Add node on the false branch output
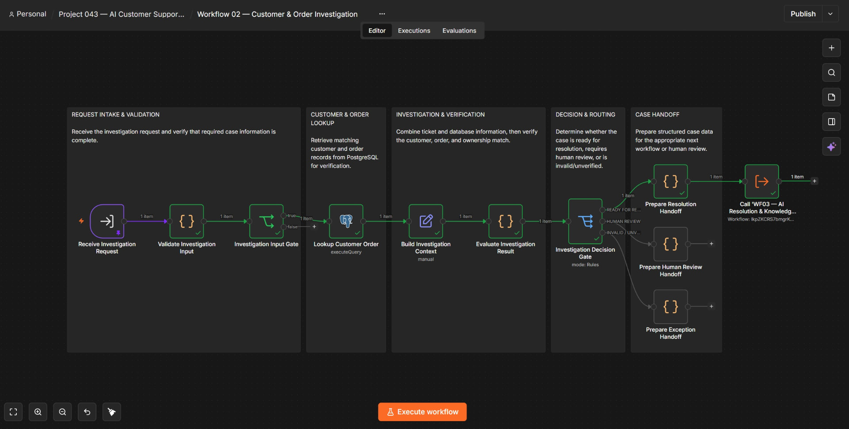Screen dimensions: 849x429 (314, 227)
